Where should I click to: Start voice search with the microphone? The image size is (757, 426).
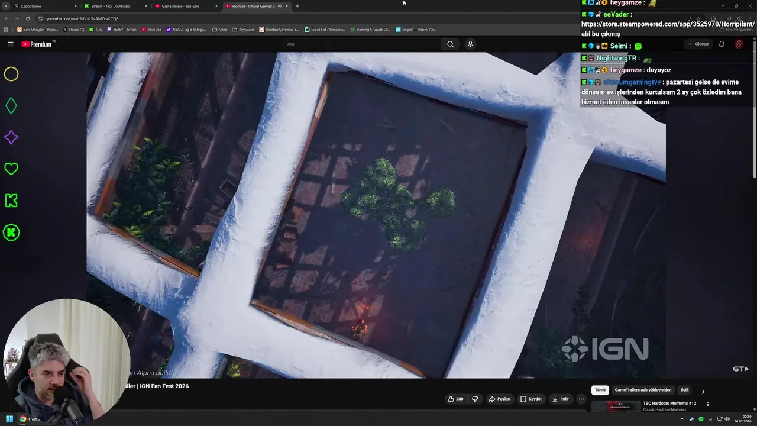(470, 44)
